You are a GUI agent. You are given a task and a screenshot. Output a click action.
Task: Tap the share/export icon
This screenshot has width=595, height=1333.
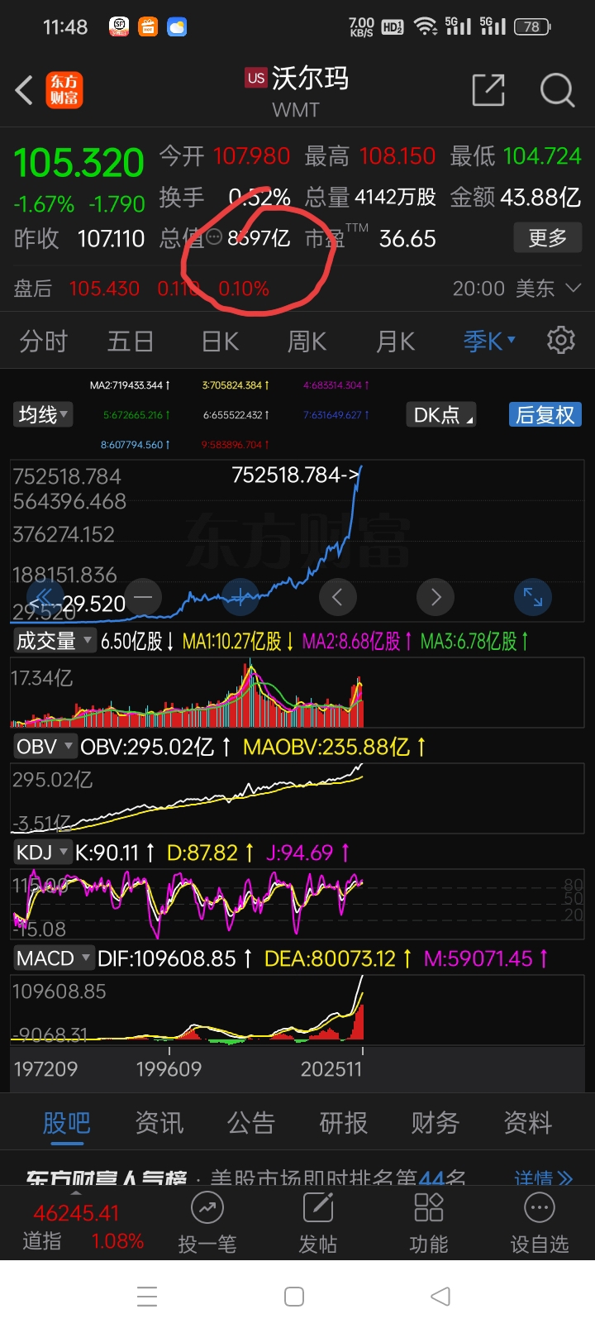[x=488, y=90]
